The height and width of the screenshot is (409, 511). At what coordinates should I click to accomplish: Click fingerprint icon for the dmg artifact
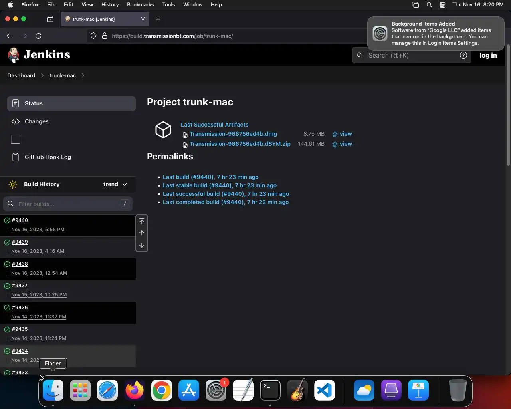coord(335,135)
